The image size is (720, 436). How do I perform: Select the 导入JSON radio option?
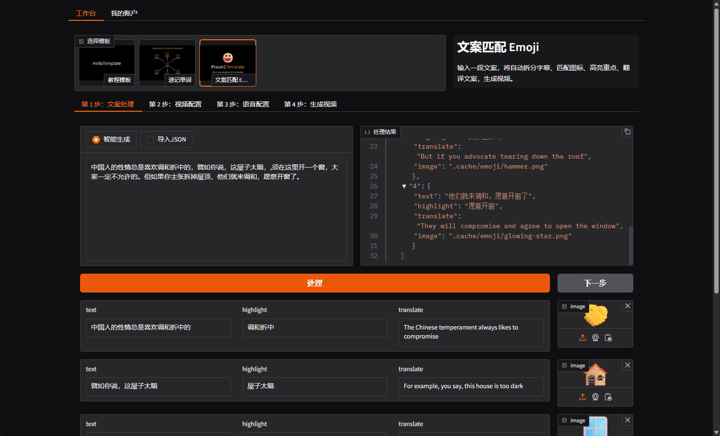click(166, 139)
